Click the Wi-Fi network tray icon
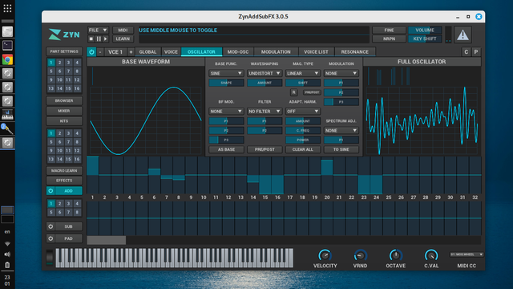The image size is (513, 289). (x=7, y=244)
